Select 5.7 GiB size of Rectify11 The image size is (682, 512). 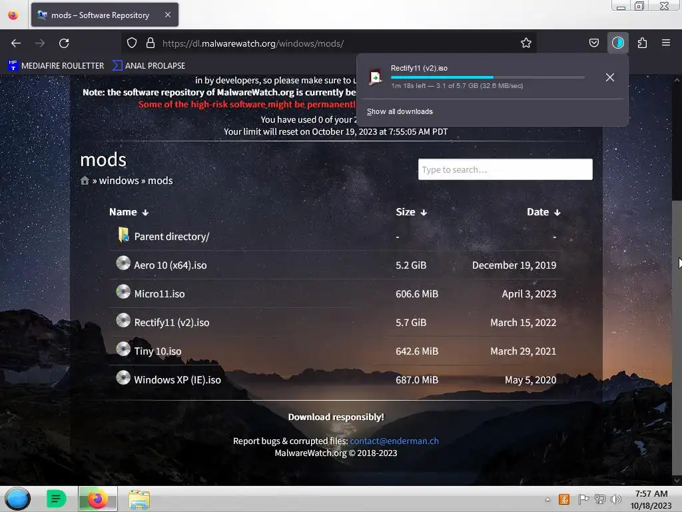pos(411,323)
